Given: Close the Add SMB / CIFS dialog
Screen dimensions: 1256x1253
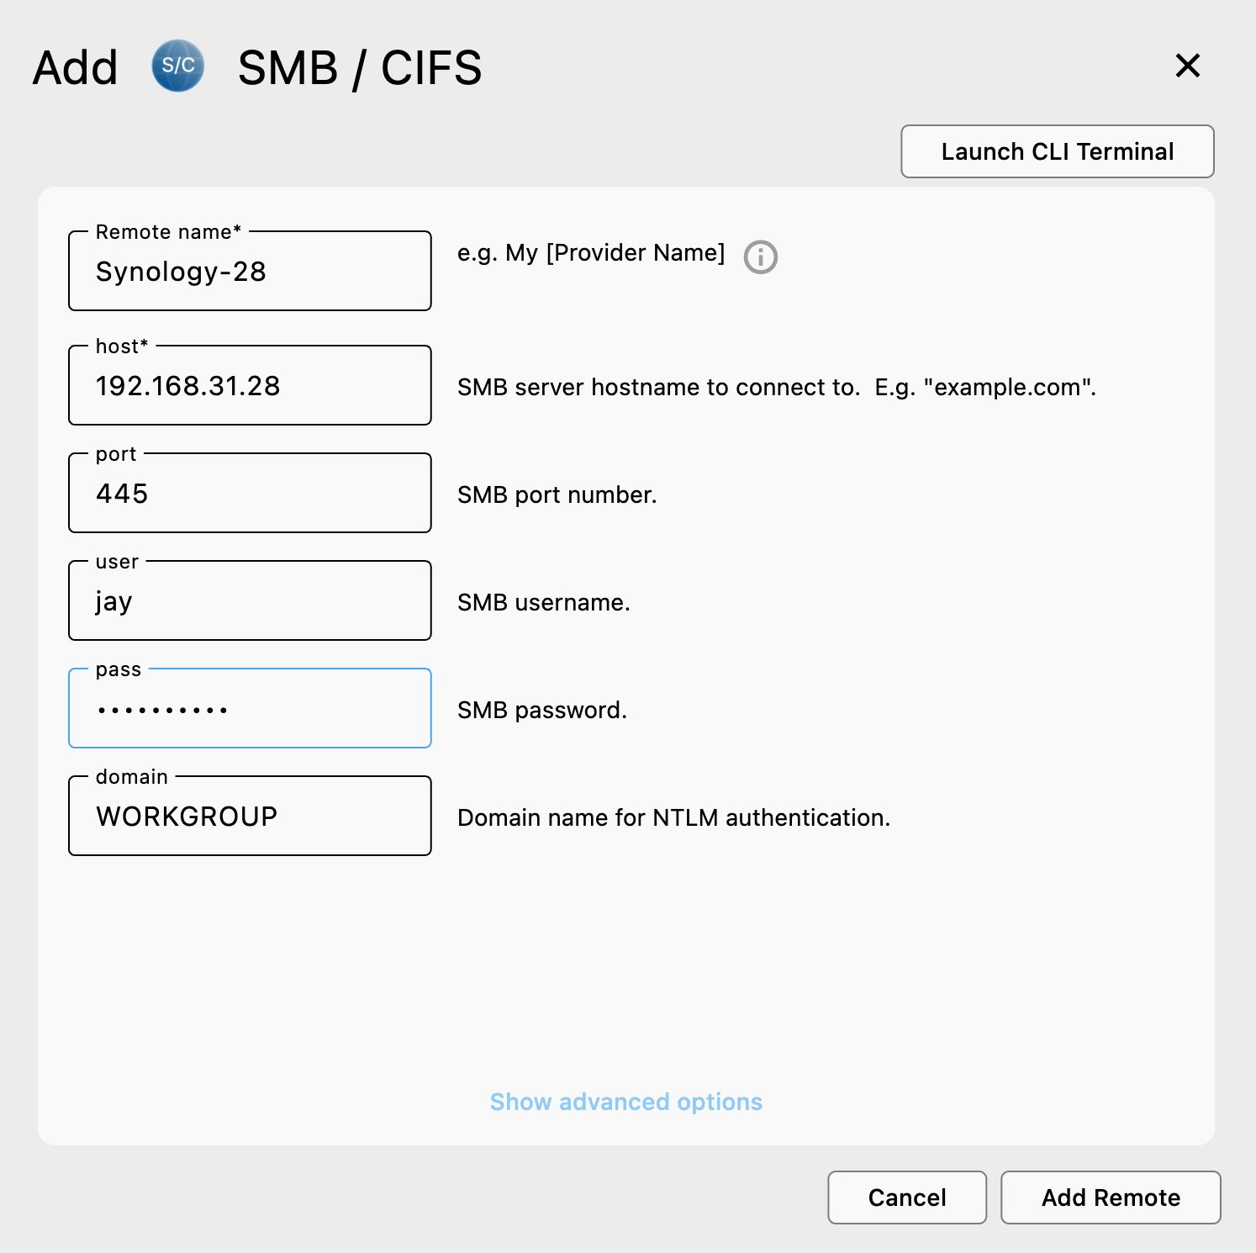Looking at the screenshot, I should tap(1187, 66).
